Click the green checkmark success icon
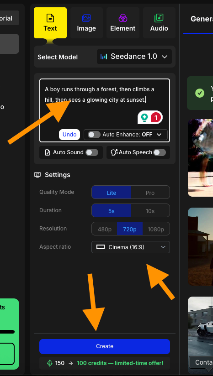 [200, 93]
